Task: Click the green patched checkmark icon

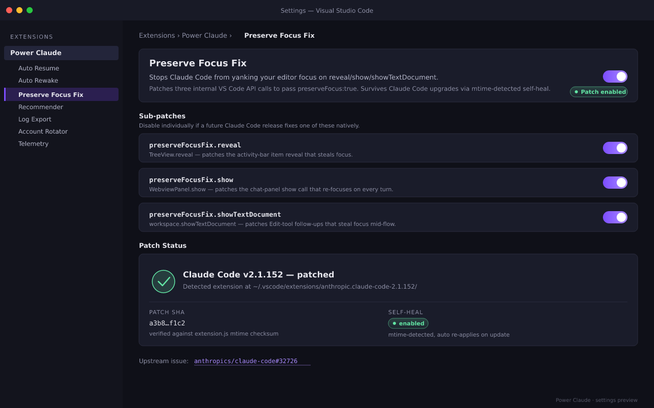Action: [x=163, y=282]
